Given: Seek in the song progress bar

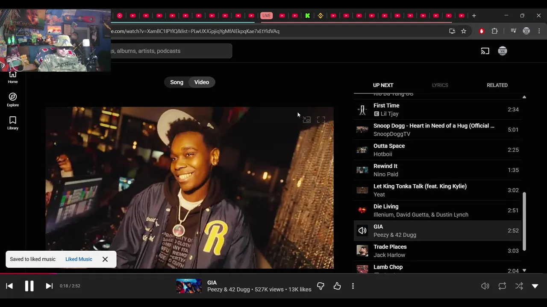Looking at the screenshot, I should click(273, 274).
